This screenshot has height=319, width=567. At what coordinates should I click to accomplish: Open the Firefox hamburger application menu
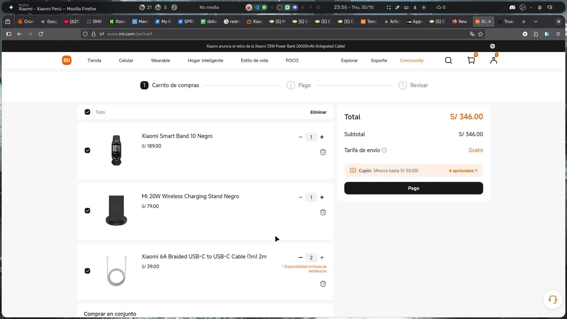pyautogui.click(x=558, y=34)
